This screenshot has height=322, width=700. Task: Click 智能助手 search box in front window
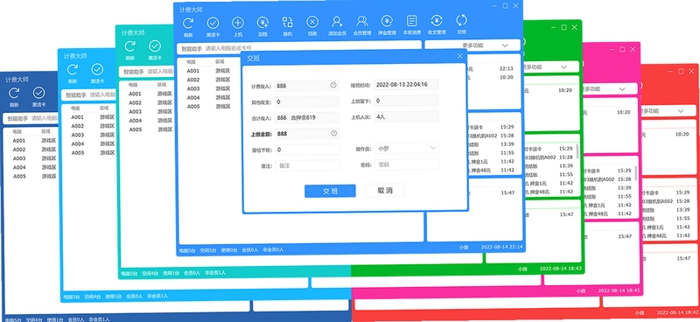[299, 48]
